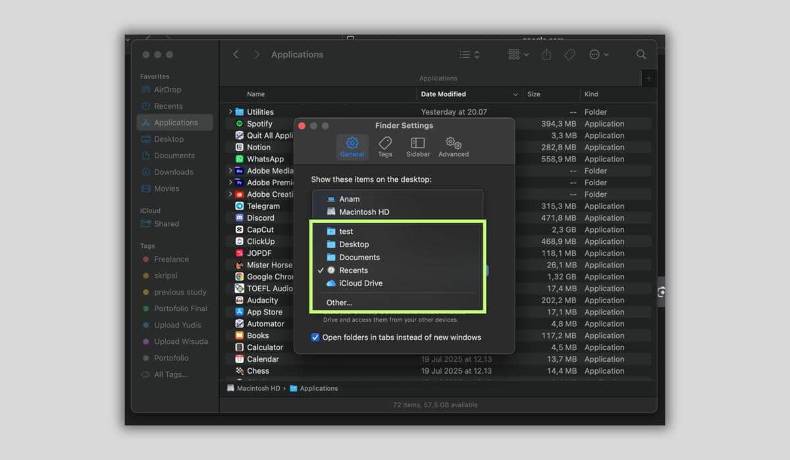This screenshot has width=790, height=460.
Task: Expand the Utilities folder
Action: click(x=230, y=111)
